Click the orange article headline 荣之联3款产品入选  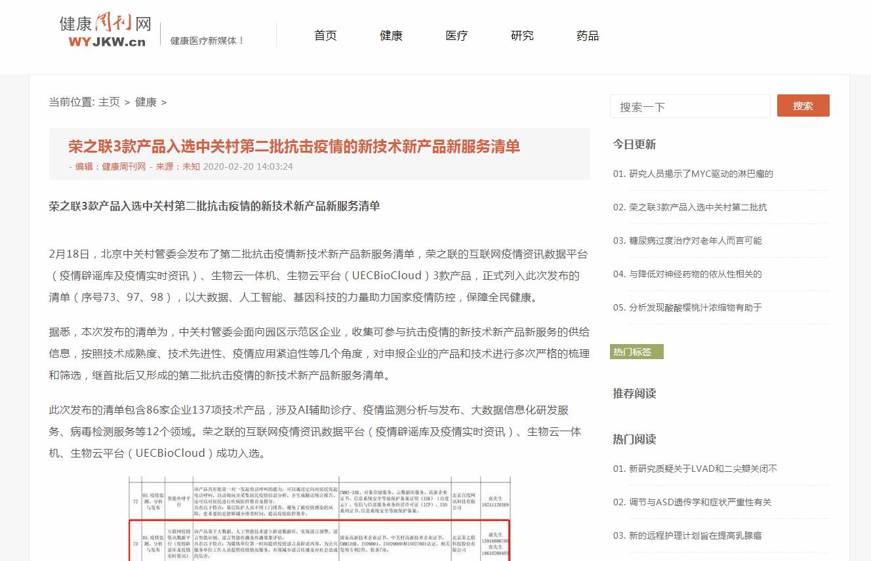coord(294,146)
